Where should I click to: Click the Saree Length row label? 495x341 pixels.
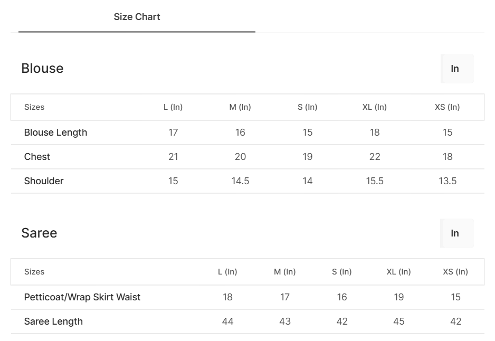pyautogui.click(x=53, y=321)
